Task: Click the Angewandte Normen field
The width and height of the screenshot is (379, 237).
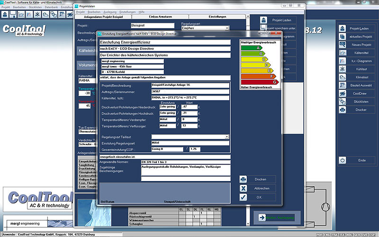Action: 186,162
